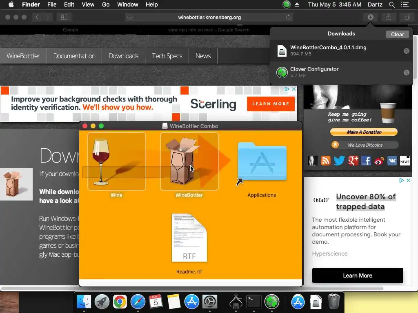Open Safari tab overview icon

[407, 17]
